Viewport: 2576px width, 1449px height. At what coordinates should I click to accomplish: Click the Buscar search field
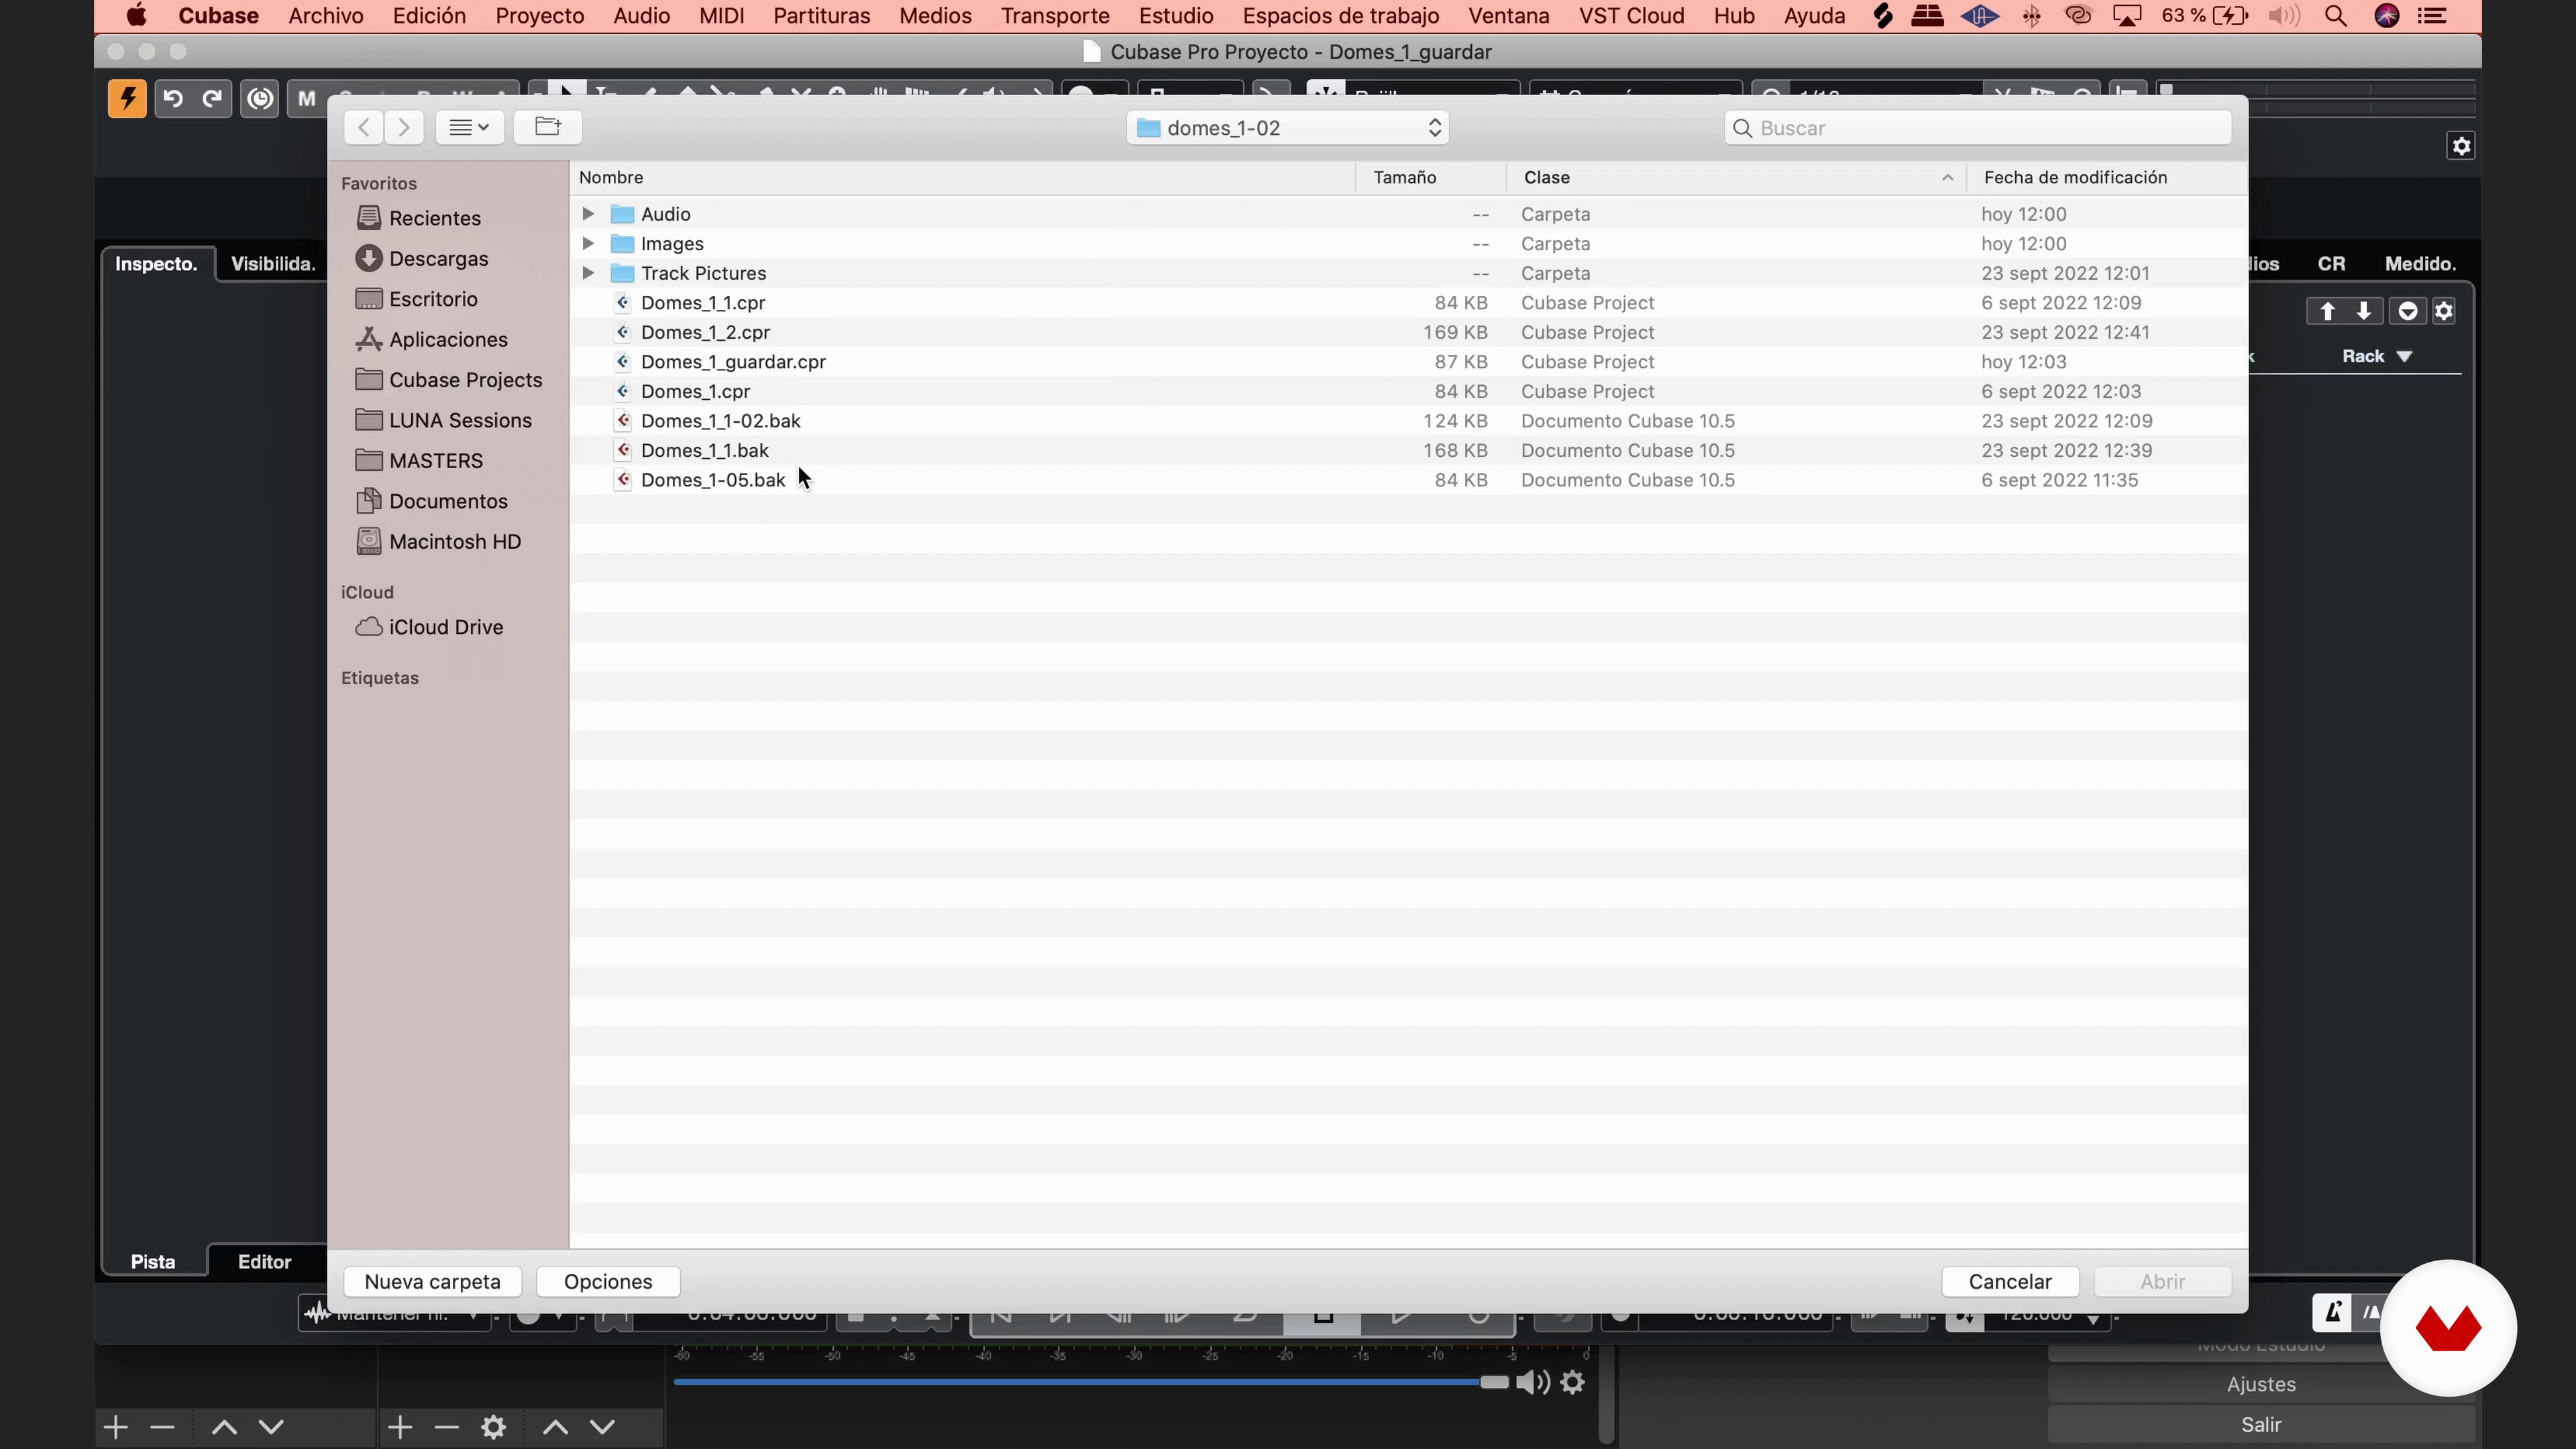[1978, 128]
